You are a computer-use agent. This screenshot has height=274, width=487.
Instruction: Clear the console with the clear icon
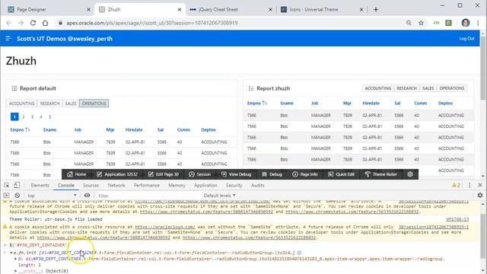[x=18, y=196]
